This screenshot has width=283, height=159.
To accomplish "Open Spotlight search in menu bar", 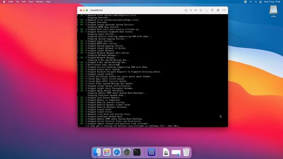I will (256, 2).
